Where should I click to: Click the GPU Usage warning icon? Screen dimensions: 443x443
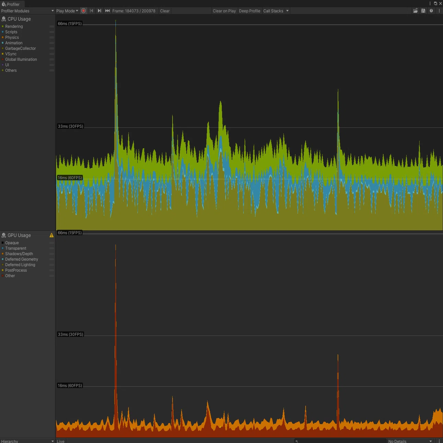(52, 235)
